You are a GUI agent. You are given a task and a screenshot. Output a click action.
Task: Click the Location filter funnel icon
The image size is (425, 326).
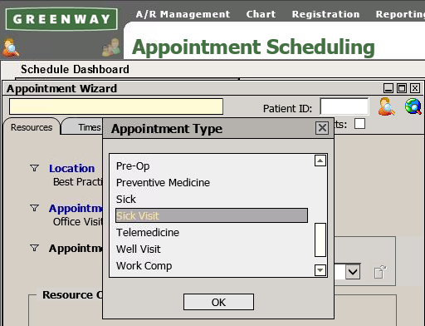(34, 168)
